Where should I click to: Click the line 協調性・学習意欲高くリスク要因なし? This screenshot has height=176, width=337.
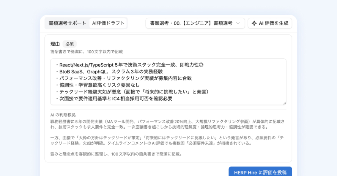pyautogui.click(x=98, y=85)
